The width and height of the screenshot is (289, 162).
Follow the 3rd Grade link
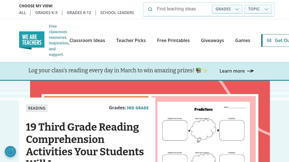pyautogui.click(x=137, y=108)
